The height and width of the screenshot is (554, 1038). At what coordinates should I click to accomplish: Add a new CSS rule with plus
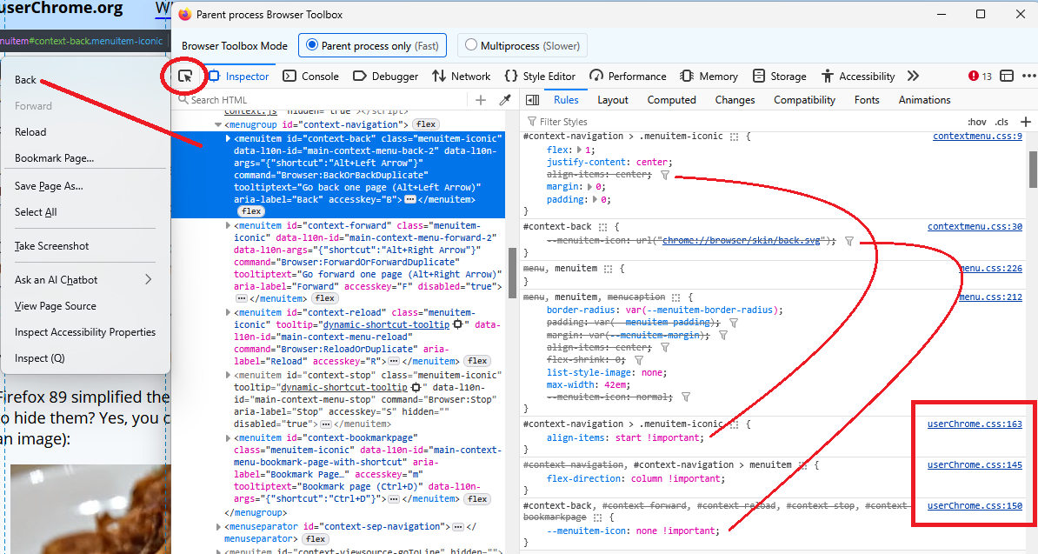point(1027,122)
